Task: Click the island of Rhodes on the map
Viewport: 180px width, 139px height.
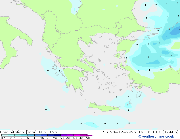Action: 139,94
